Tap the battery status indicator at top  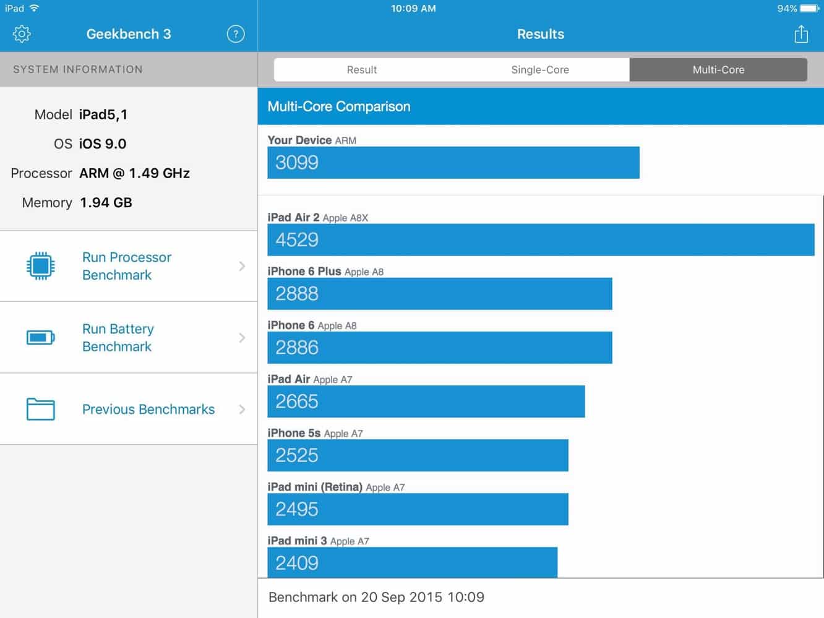click(x=810, y=9)
